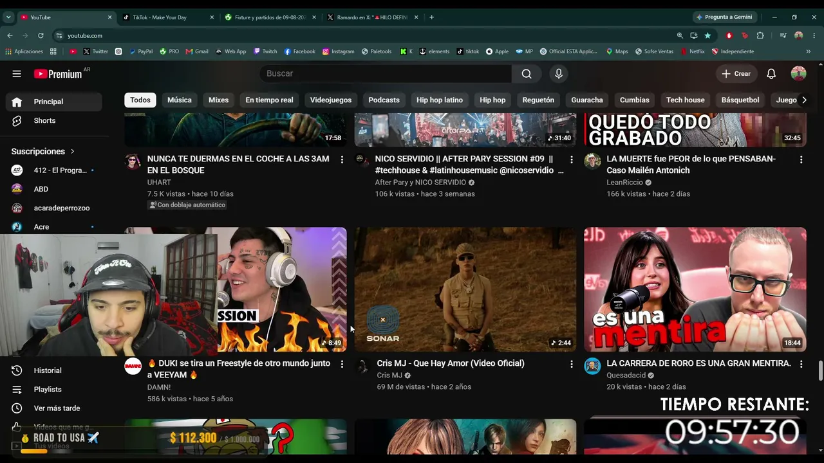This screenshot has width=824, height=463.
Task: Open the Netflix bookmark
Action: coord(692,51)
